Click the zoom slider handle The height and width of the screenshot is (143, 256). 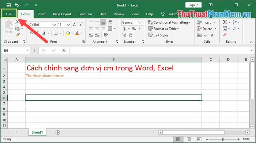[x=223, y=139]
